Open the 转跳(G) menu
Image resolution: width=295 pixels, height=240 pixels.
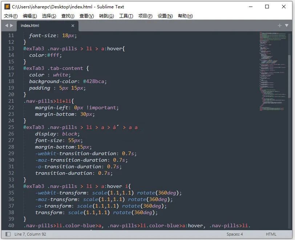point(106,16)
